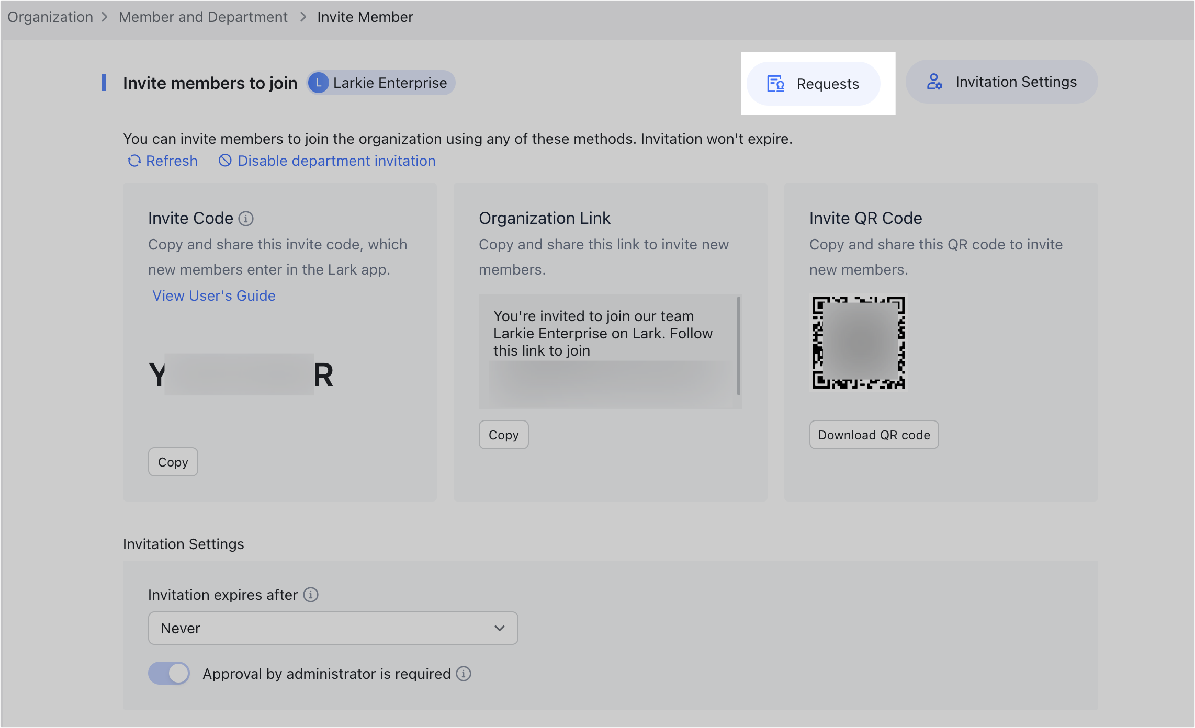Open Invitation Settings button at top
The image size is (1195, 728).
click(1001, 82)
